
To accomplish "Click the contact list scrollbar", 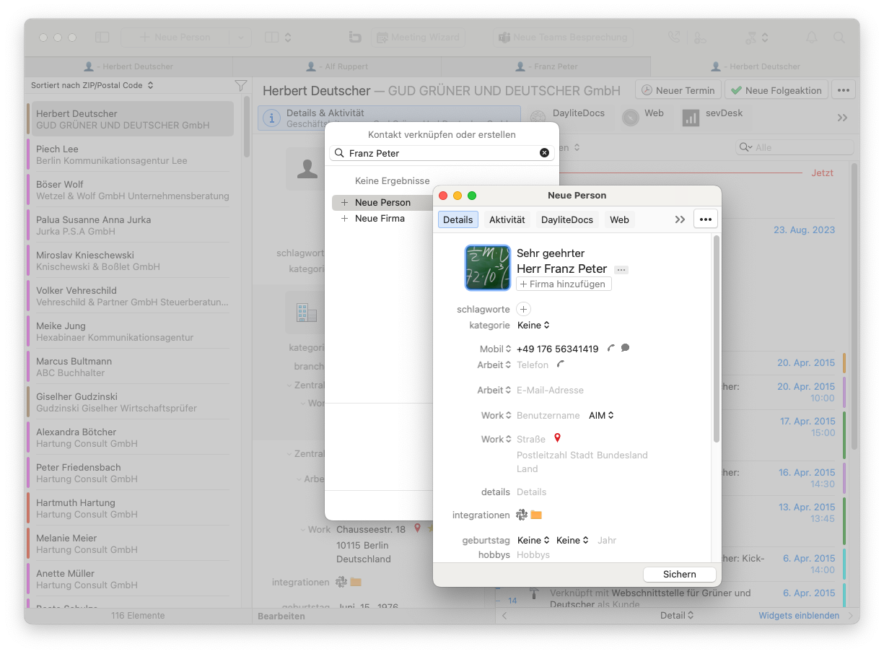I will [x=247, y=128].
